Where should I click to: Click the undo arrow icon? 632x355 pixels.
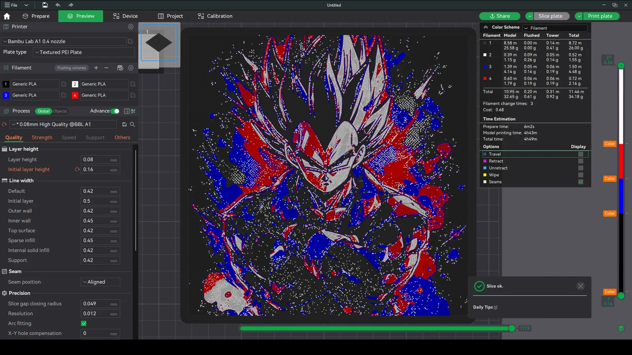58,5
